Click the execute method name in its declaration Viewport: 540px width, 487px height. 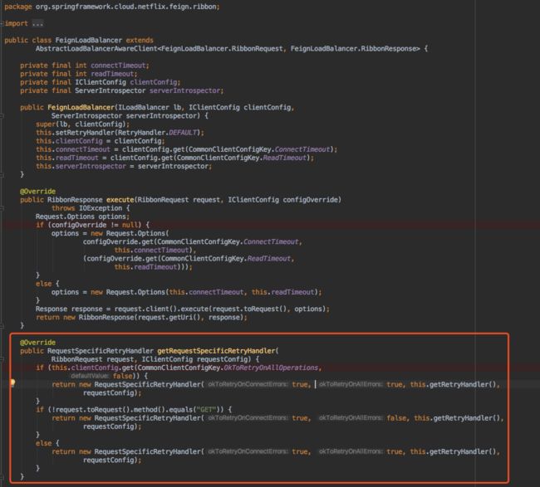click(120, 200)
